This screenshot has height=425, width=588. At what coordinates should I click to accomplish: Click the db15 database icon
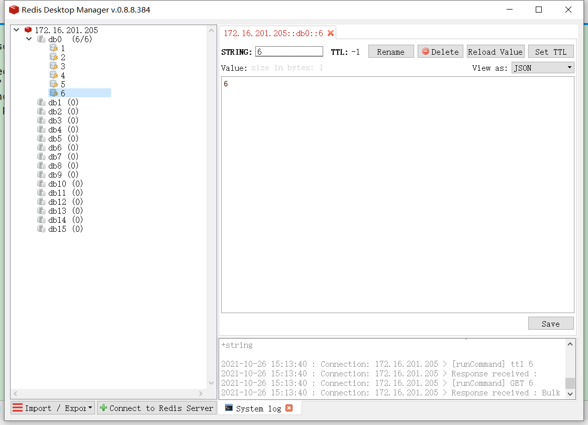(41, 228)
